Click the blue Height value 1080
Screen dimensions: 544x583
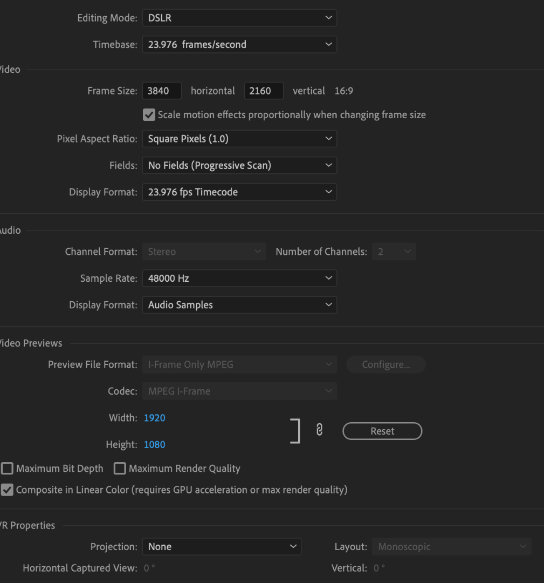154,444
